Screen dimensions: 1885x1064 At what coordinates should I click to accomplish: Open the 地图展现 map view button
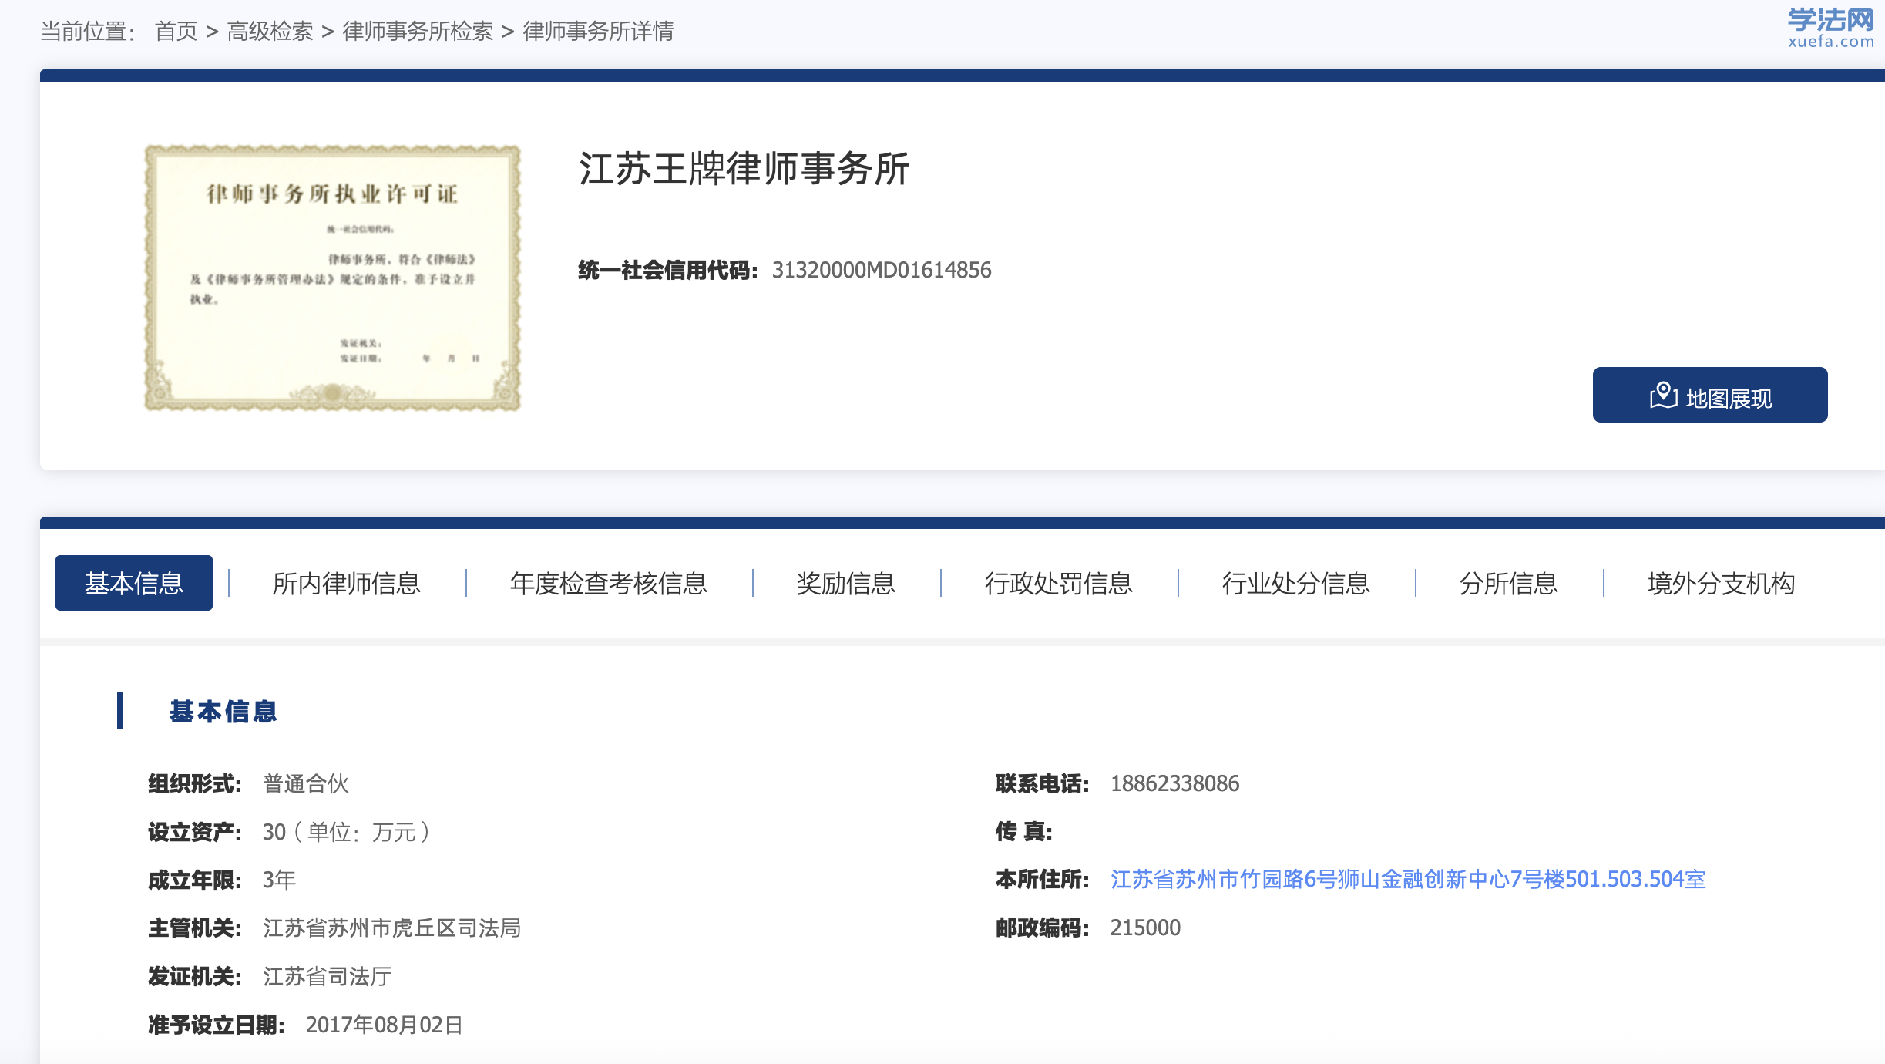(x=1709, y=395)
